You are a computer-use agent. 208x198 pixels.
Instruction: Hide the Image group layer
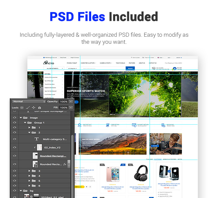(15, 118)
